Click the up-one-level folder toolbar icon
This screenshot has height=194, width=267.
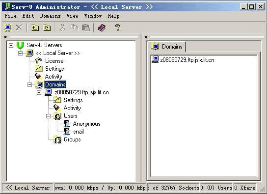(35, 28)
